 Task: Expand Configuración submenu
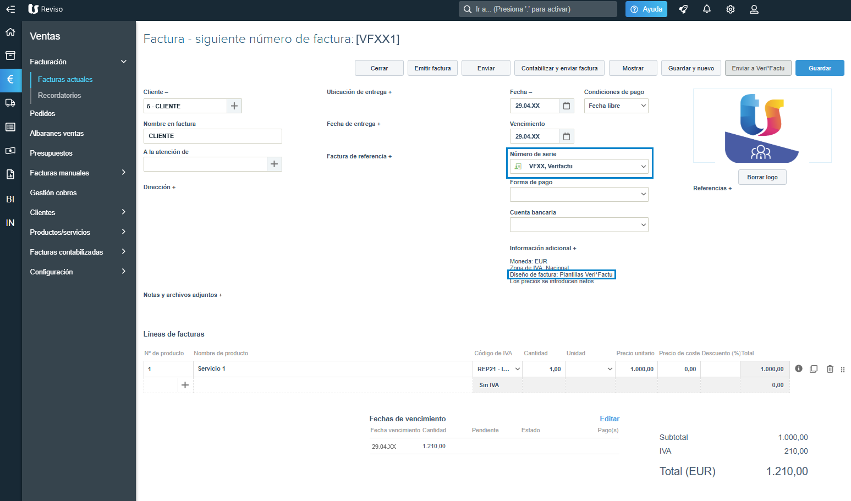click(124, 272)
